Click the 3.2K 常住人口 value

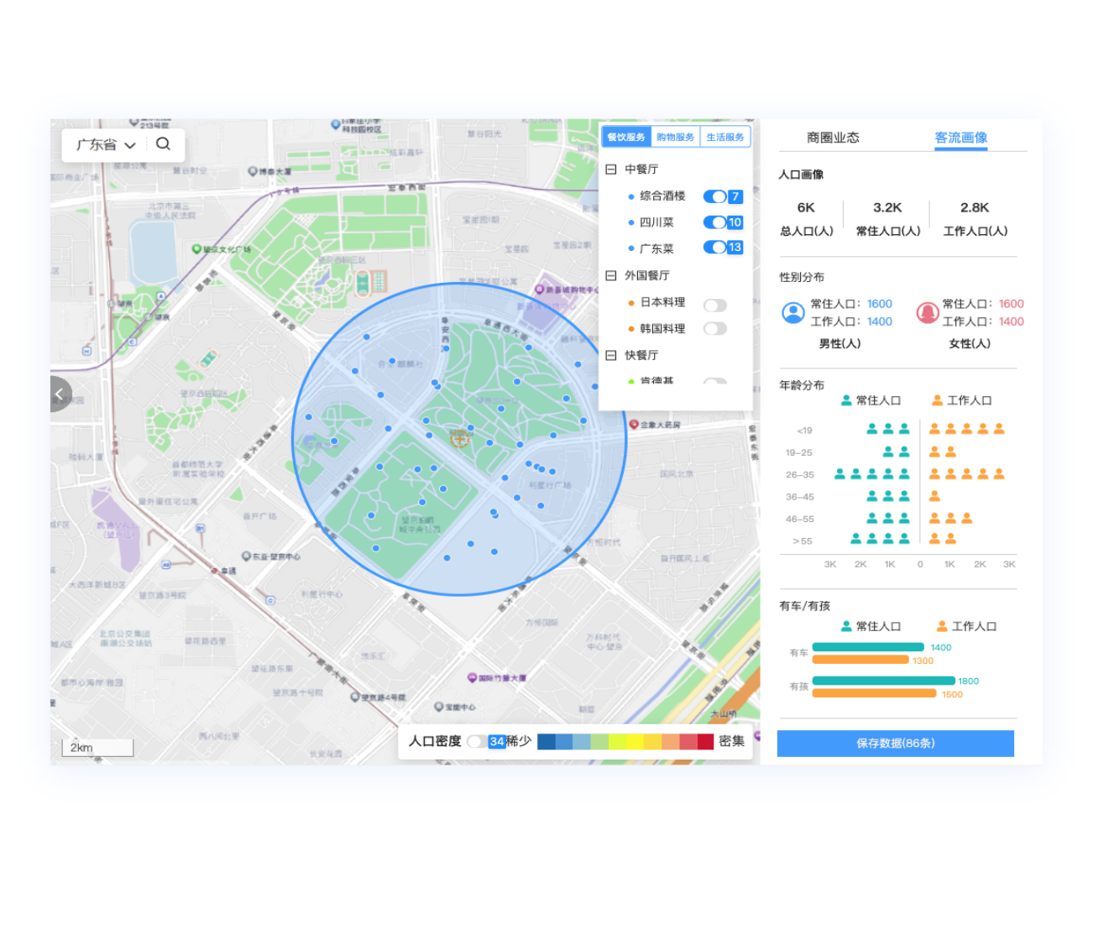(x=887, y=207)
